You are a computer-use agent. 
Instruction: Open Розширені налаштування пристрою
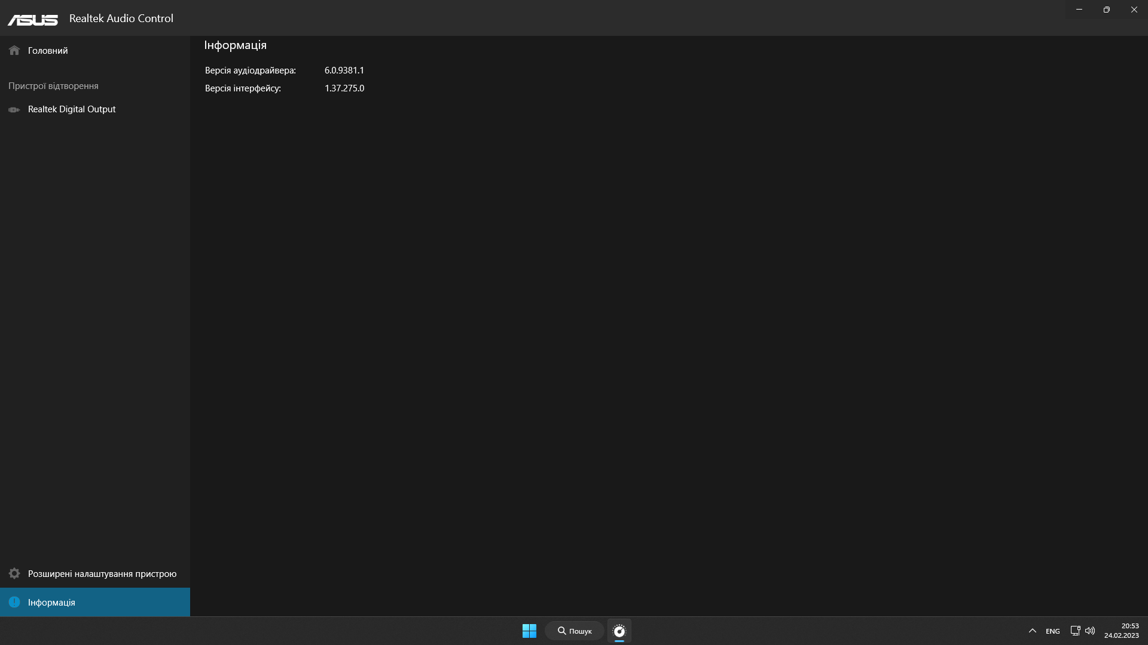102,574
